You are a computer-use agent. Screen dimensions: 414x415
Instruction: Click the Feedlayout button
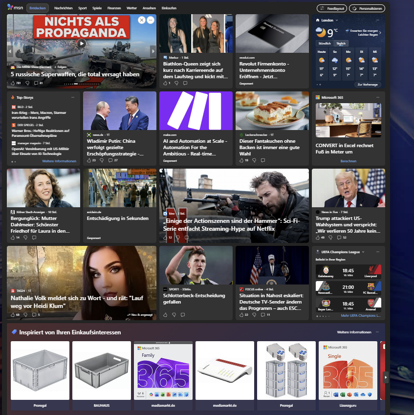[x=332, y=8]
